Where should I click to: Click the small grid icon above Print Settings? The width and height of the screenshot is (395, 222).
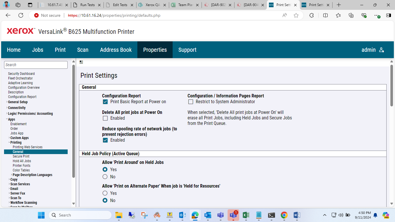(81, 62)
